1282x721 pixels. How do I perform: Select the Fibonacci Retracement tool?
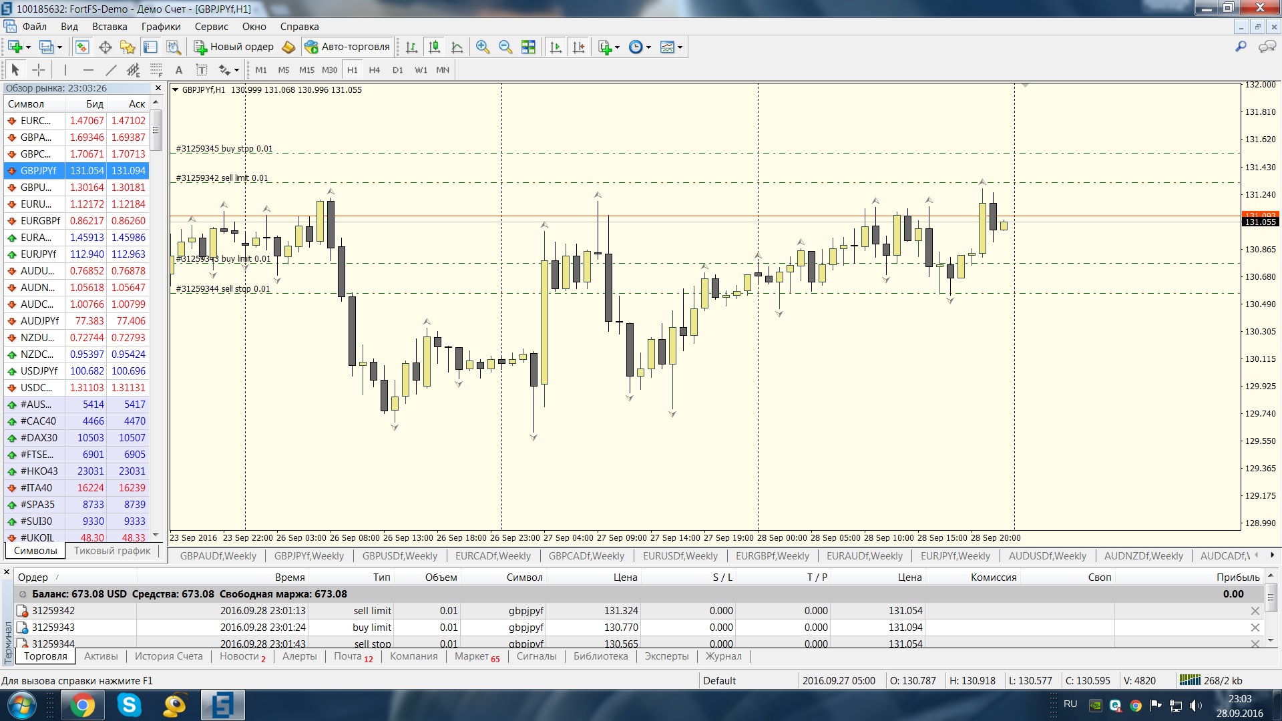(x=156, y=69)
